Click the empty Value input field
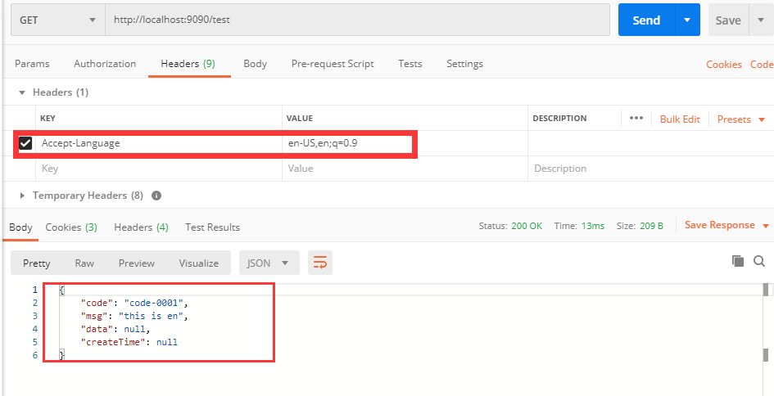774x396 pixels. (x=405, y=169)
